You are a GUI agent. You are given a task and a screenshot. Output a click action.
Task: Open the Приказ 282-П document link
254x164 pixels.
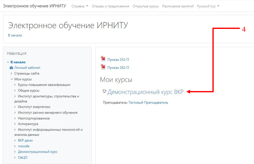click(118, 68)
